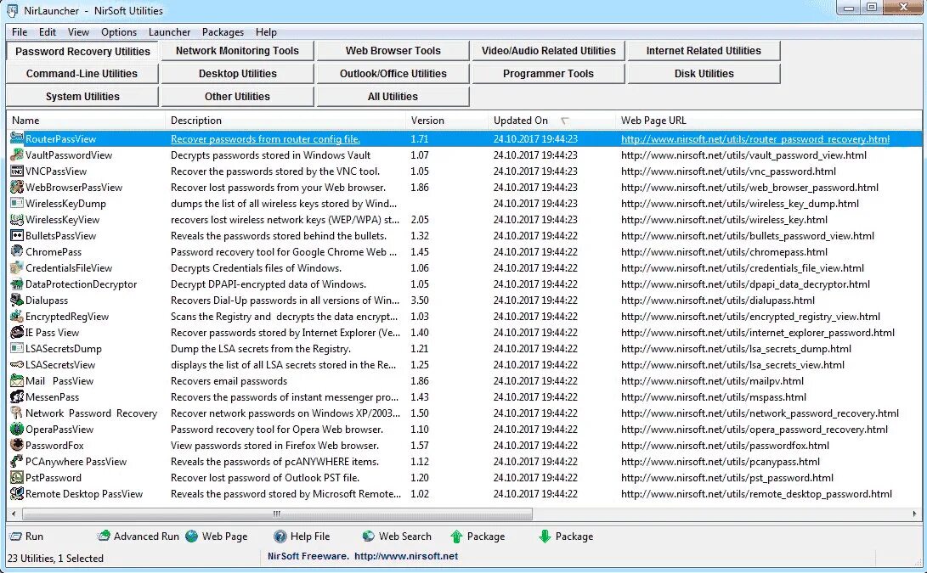Open the Options menu

pos(119,32)
